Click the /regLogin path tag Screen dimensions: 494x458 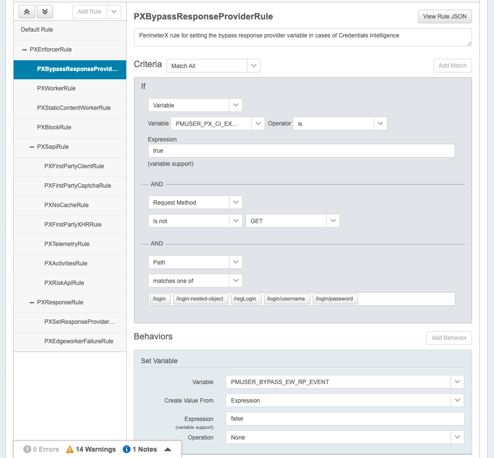pyautogui.click(x=246, y=299)
